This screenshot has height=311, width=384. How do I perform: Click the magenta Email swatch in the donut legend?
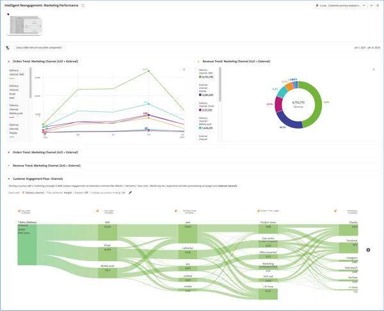200,110
